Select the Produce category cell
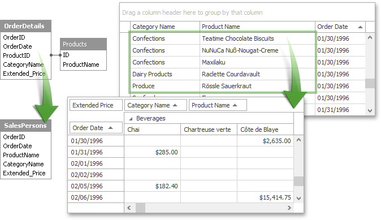The image size is (381, 220). 165,86
